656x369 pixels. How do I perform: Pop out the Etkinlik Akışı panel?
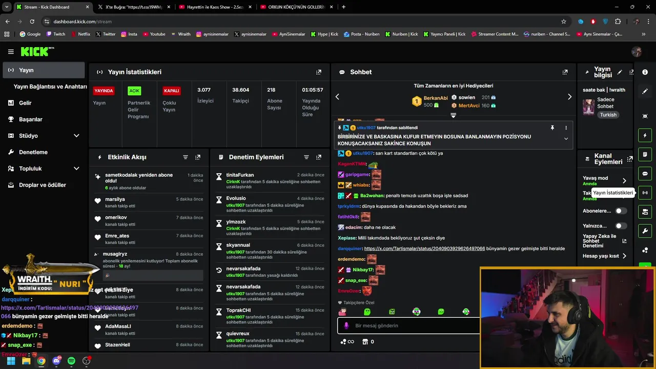(198, 157)
